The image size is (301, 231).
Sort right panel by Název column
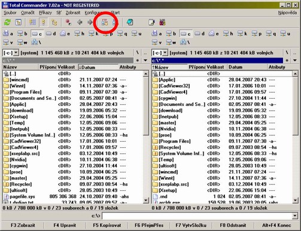pos(169,67)
